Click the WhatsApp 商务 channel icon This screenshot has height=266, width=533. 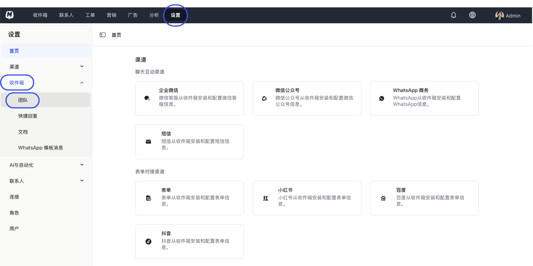click(382, 98)
